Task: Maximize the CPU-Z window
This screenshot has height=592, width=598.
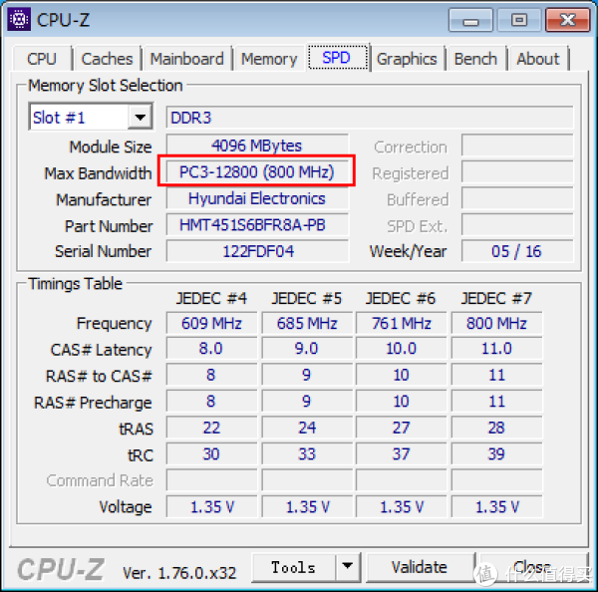Action: (x=519, y=20)
